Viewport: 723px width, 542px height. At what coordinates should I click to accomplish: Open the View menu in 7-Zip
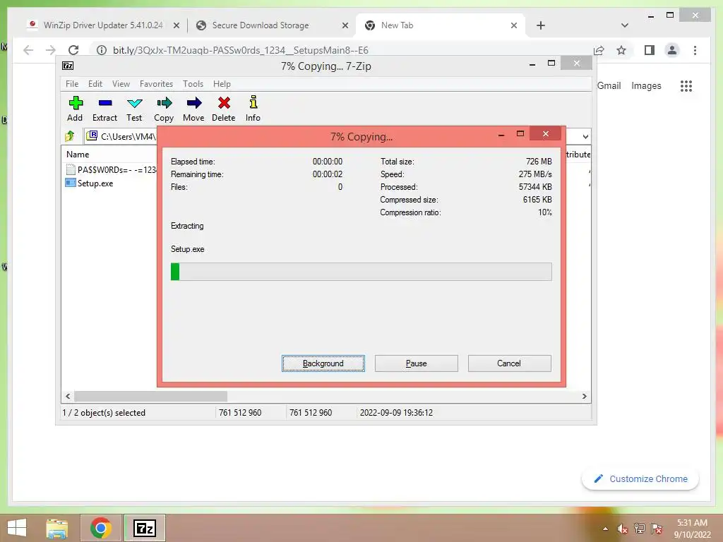[121, 84]
